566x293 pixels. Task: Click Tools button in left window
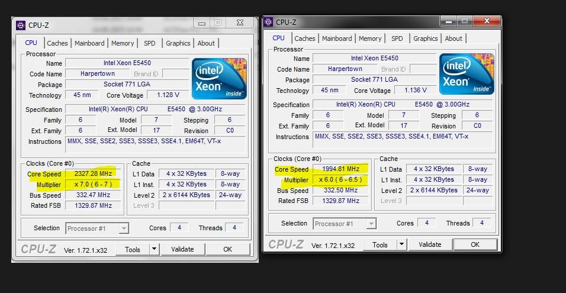pyautogui.click(x=133, y=249)
